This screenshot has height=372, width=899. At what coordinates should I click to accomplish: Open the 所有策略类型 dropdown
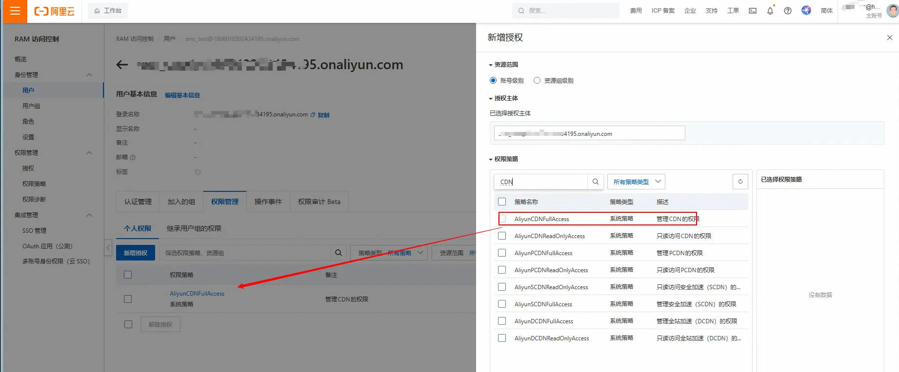click(636, 182)
